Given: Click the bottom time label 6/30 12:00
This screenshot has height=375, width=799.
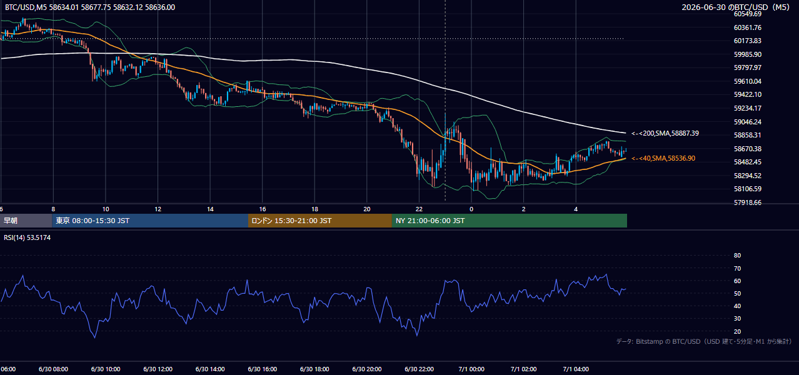Looking at the screenshot, I should (158, 369).
